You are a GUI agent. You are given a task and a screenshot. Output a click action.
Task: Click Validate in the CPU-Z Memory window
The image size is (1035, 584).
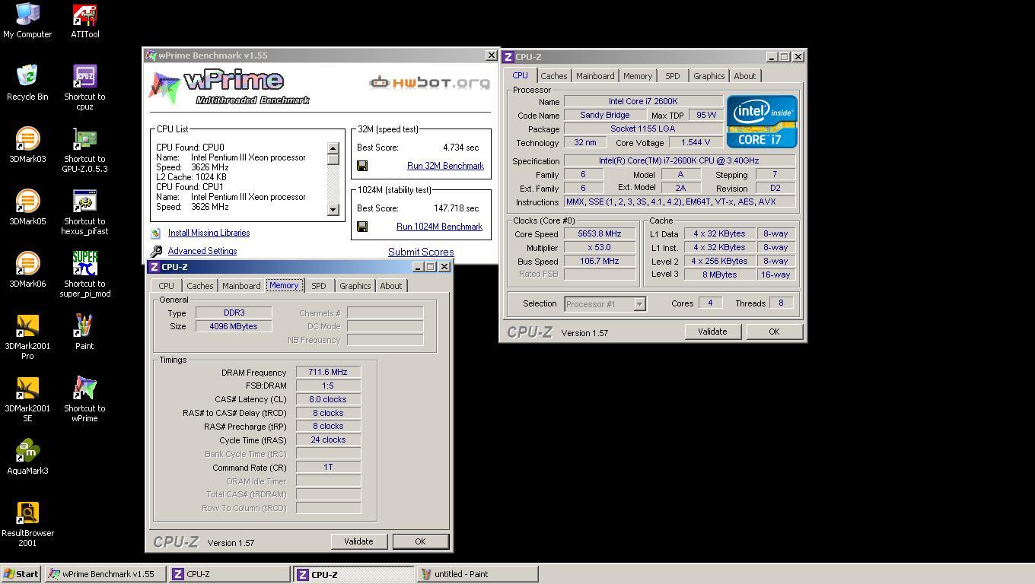[x=358, y=541]
